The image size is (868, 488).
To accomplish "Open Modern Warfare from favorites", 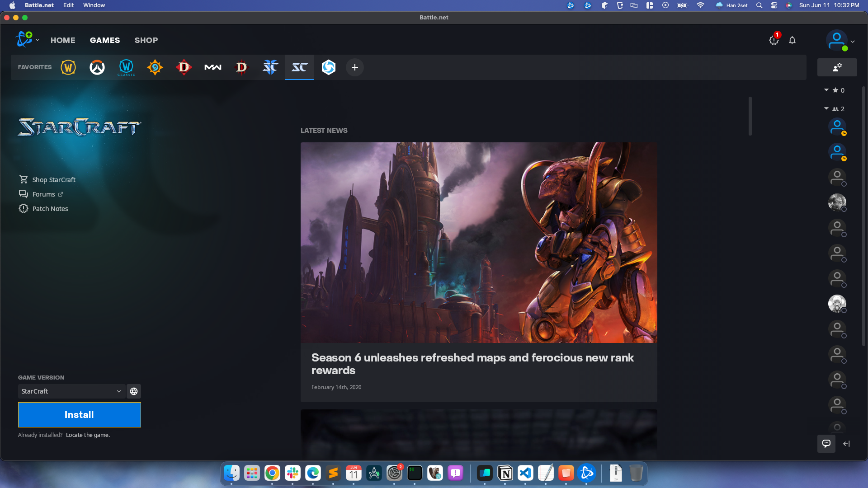I will coord(212,67).
